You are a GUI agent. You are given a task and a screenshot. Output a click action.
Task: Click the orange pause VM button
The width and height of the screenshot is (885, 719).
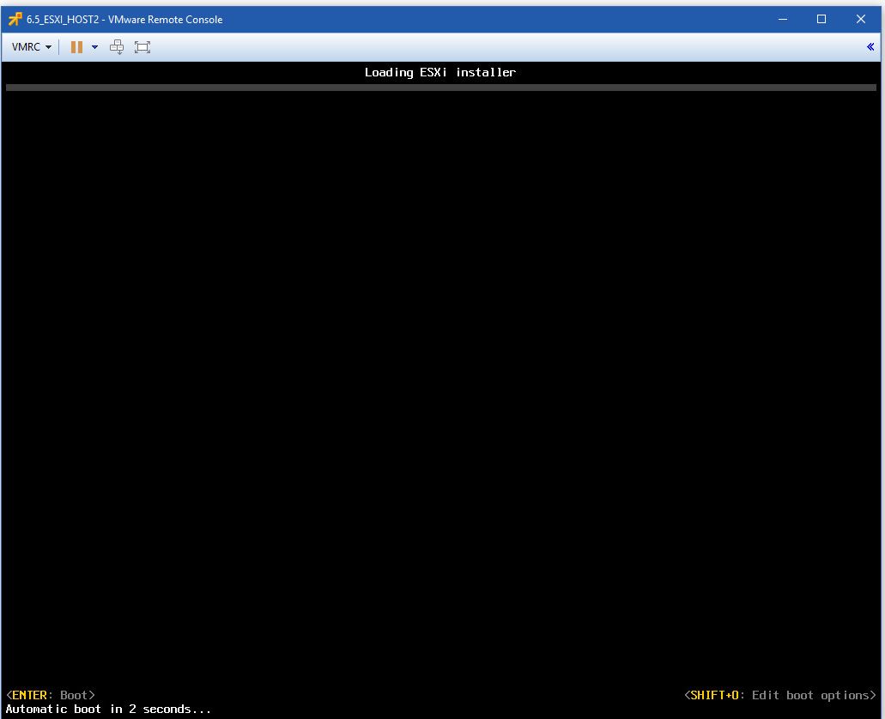[x=76, y=47]
